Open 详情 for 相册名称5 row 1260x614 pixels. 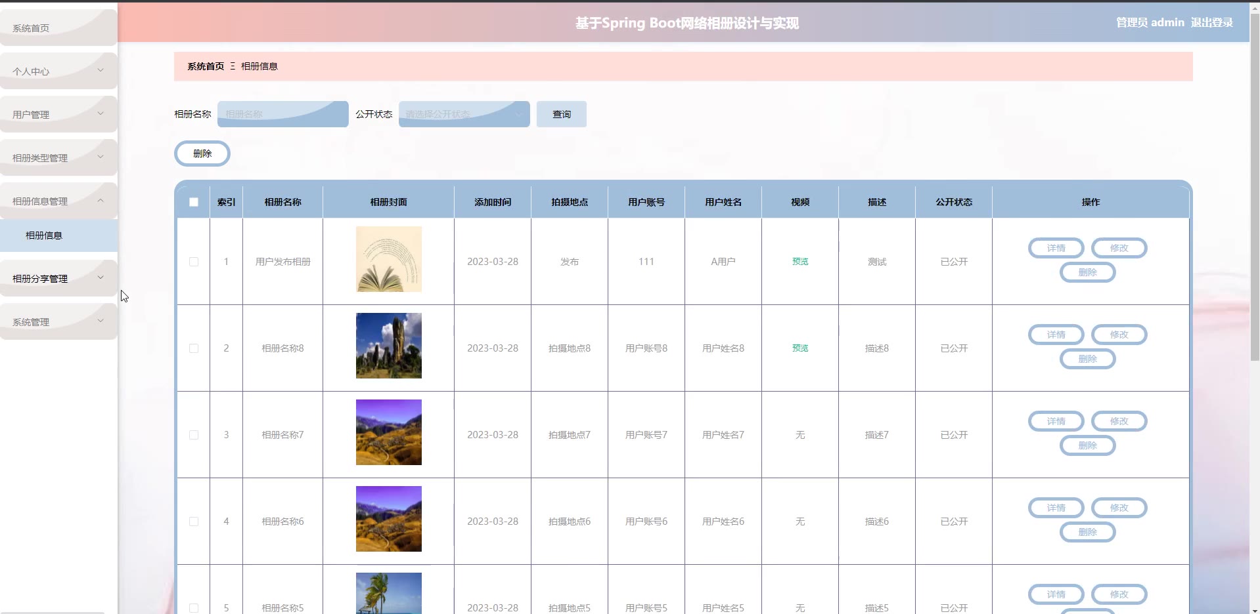1056,594
